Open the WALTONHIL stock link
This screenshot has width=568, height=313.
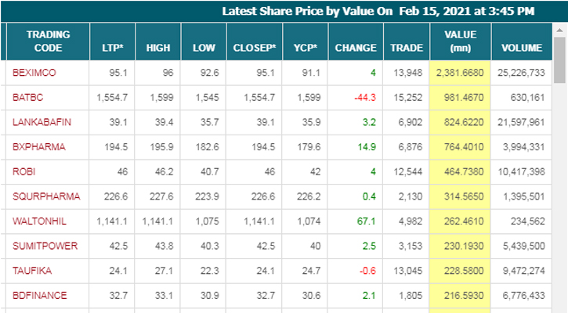(39, 221)
